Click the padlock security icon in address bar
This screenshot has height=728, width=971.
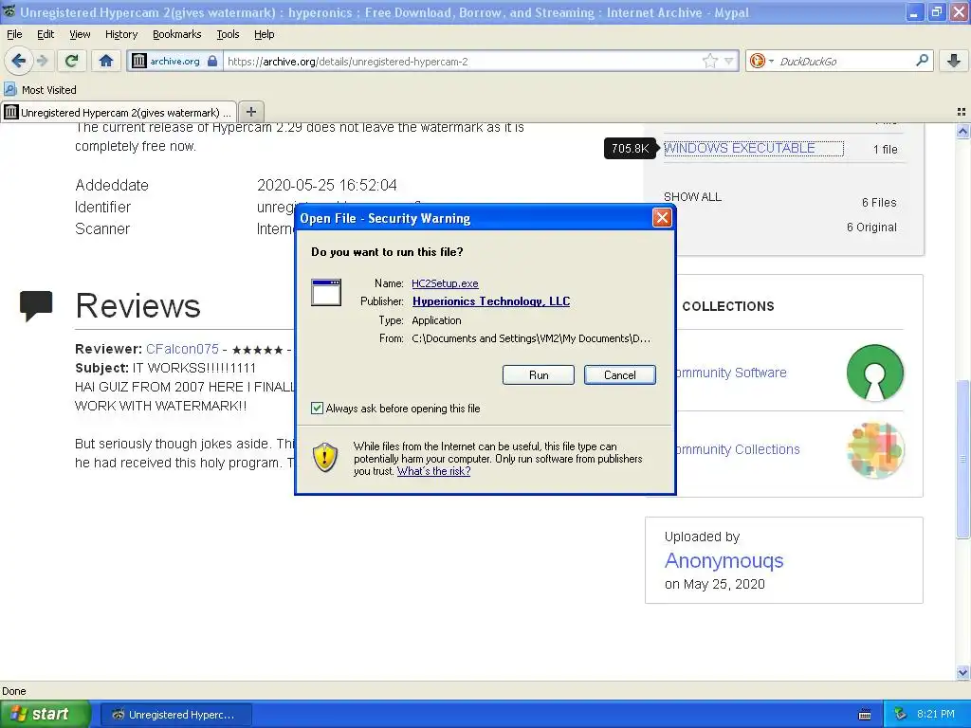212,61
